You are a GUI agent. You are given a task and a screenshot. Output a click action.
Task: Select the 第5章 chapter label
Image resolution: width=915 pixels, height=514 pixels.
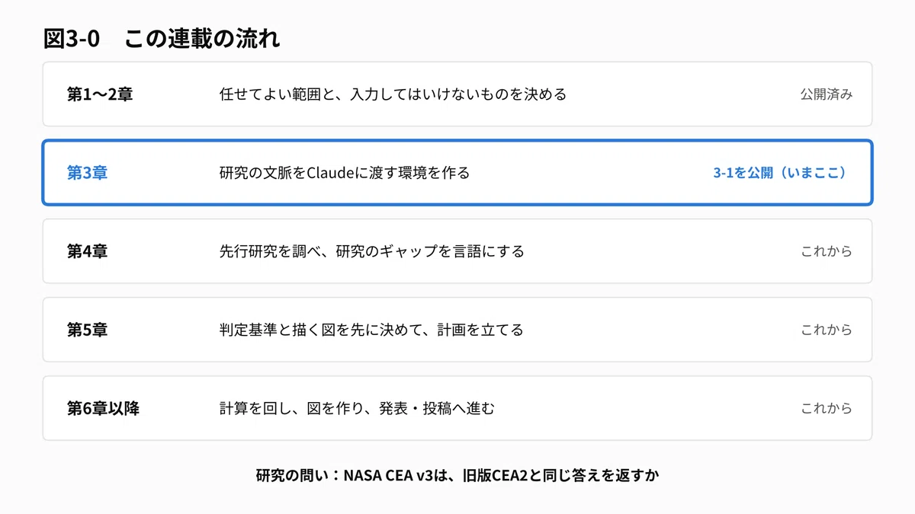87,330
